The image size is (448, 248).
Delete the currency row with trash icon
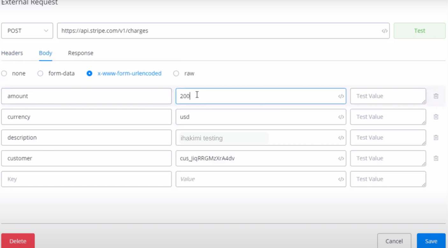click(436, 117)
